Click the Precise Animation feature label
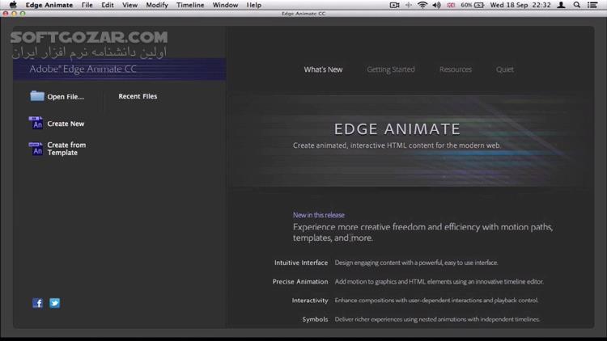Screen dimensions: 607x341 (x=300, y=281)
